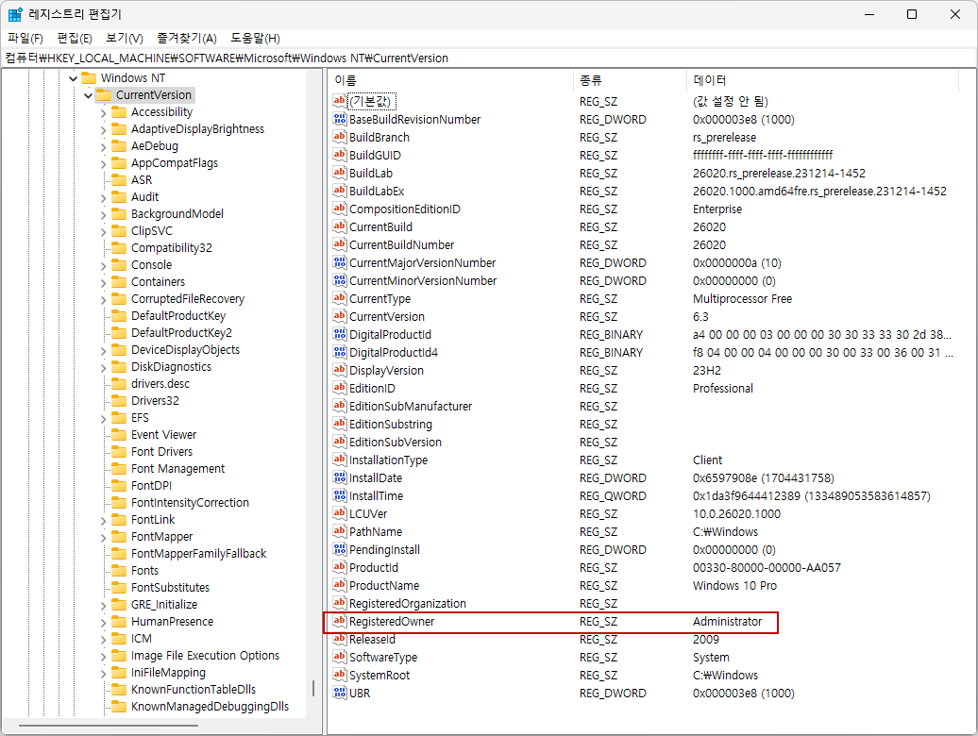Click the string icon beside EditionID

point(339,388)
